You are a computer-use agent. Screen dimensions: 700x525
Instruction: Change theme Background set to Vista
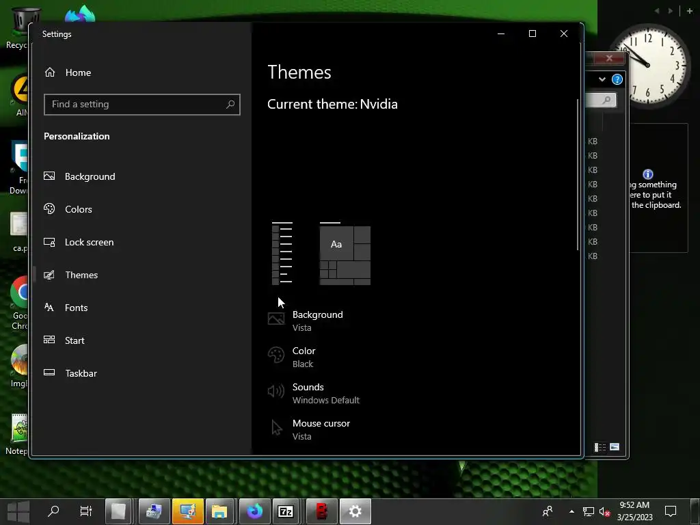coord(306,321)
